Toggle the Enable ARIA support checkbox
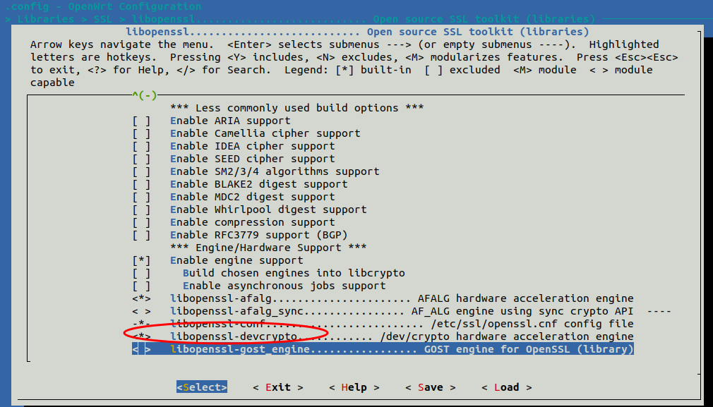Image resolution: width=713 pixels, height=407 pixels. (141, 121)
